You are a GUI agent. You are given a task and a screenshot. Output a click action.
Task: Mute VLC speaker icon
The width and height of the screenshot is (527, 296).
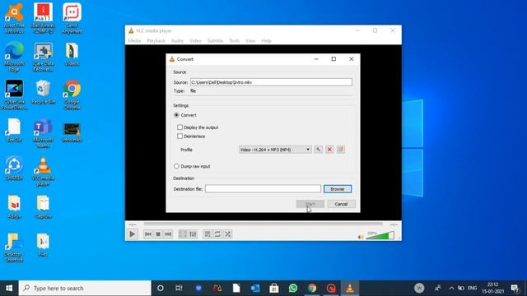(x=361, y=237)
